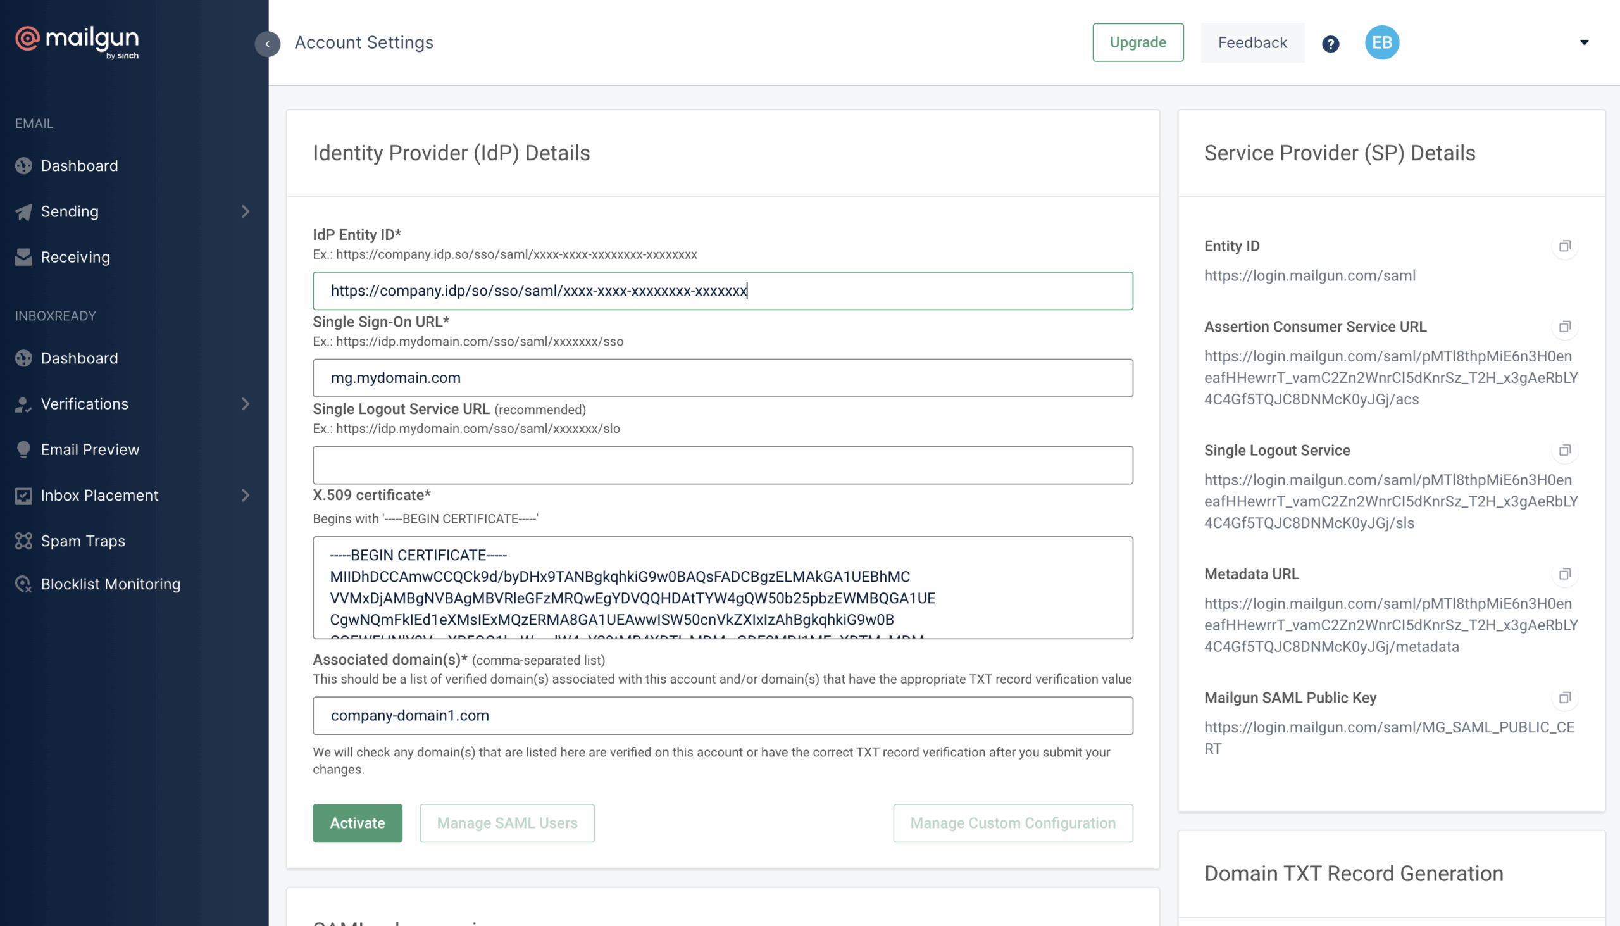Viewport: 1620px width, 926px height.
Task: Expand the Inbox Placement submenu chevron
Action: click(x=246, y=496)
